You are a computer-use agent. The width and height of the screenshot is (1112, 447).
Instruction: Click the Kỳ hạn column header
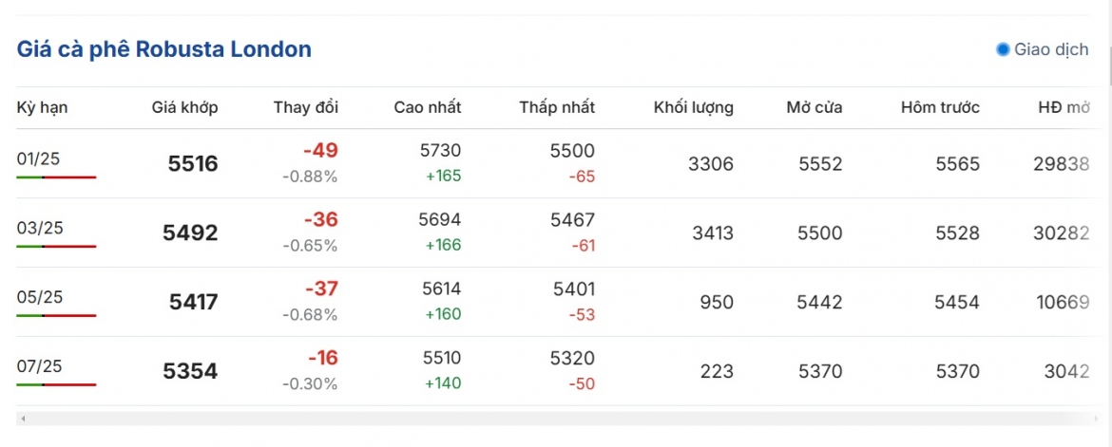43,107
